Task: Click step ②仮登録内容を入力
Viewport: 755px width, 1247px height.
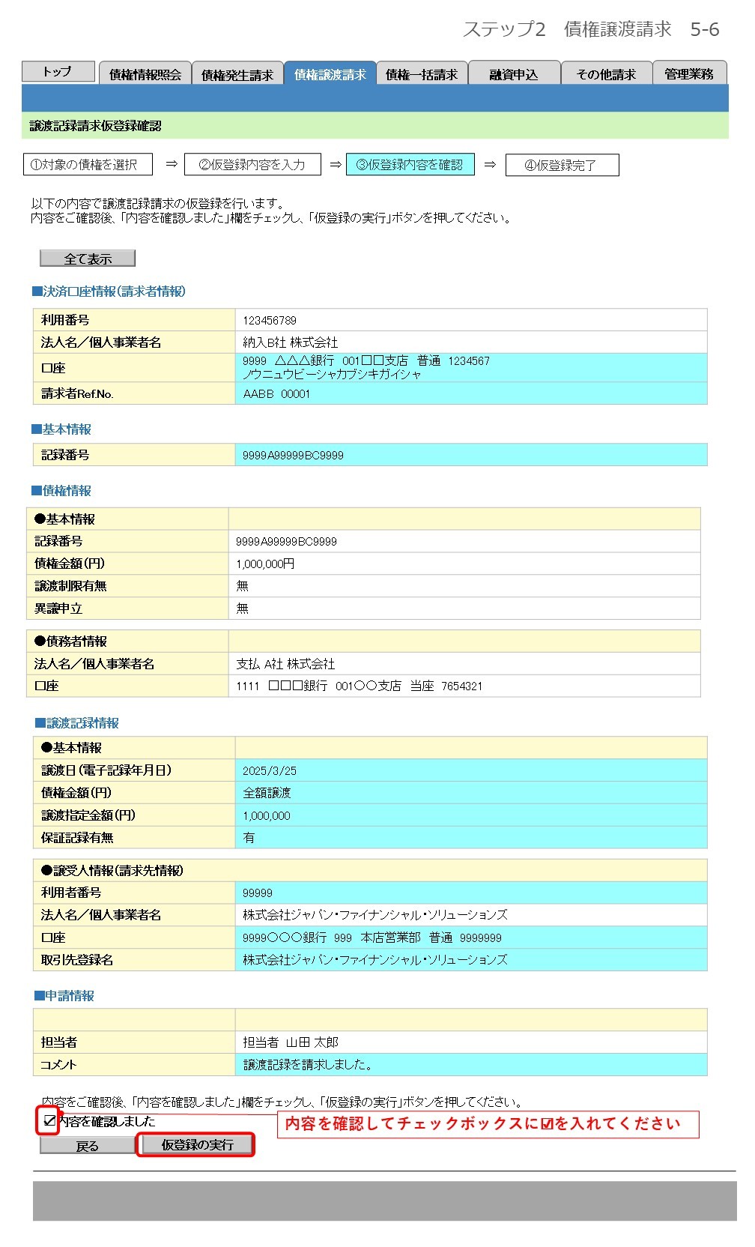Action: point(252,164)
